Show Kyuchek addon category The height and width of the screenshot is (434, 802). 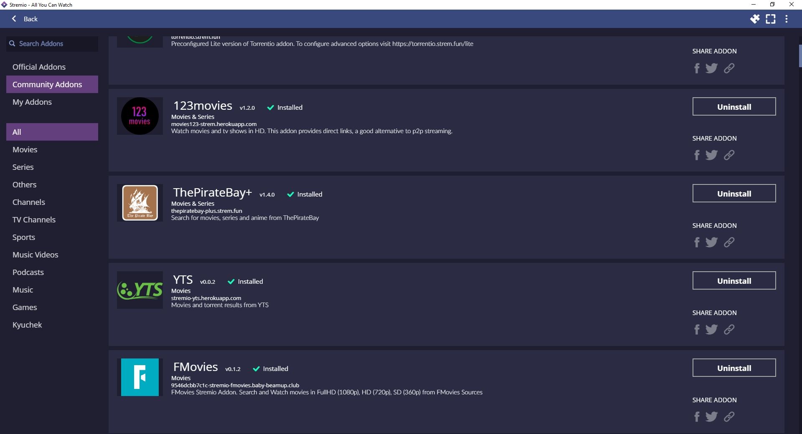tap(27, 325)
